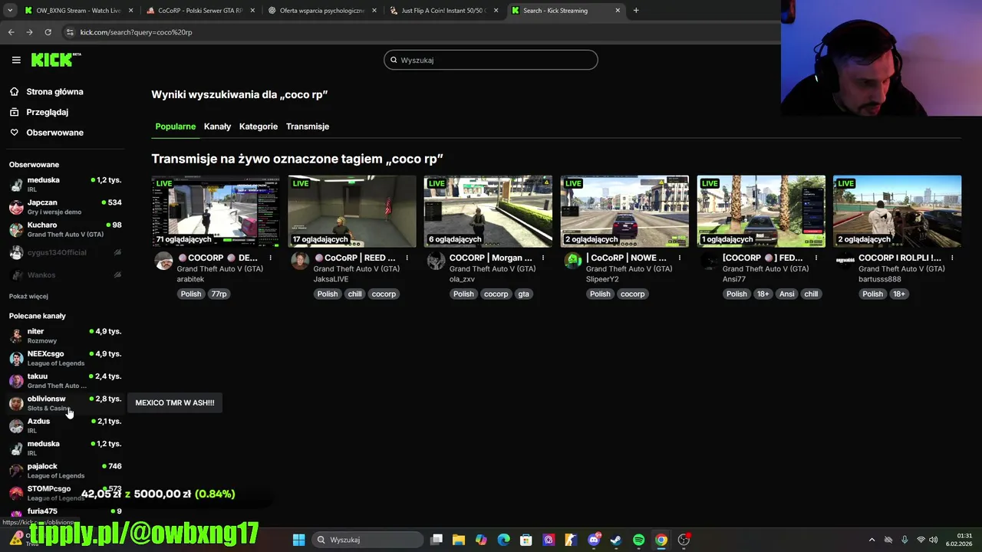Open Japczan followed channel
The height and width of the screenshot is (552, 982).
click(x=65, y=207)
